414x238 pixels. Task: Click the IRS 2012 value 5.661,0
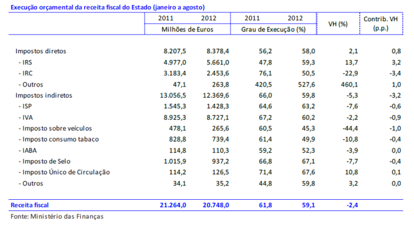click(x=218, y=63)
